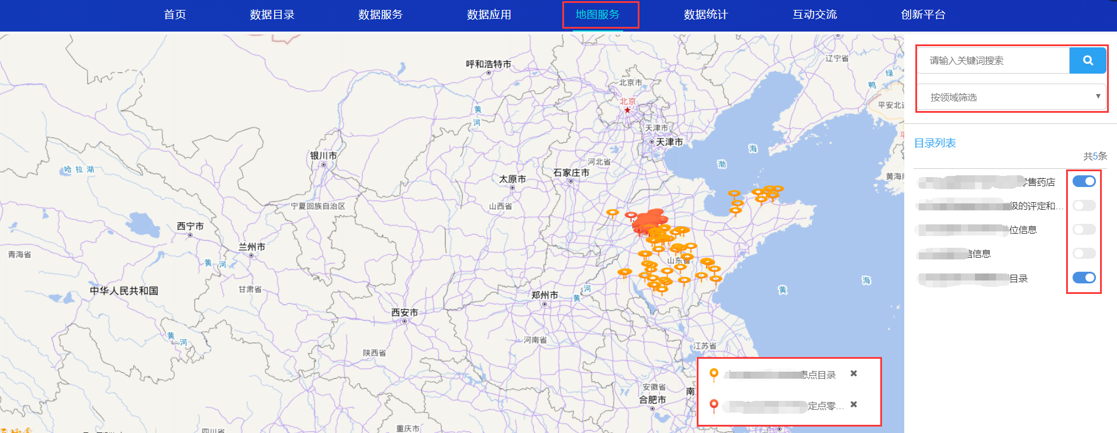This screenshot has width=1117, height=433.
Task: Select the list row ending 售药店
Action: pyautogui.click(x=987, y=182)
